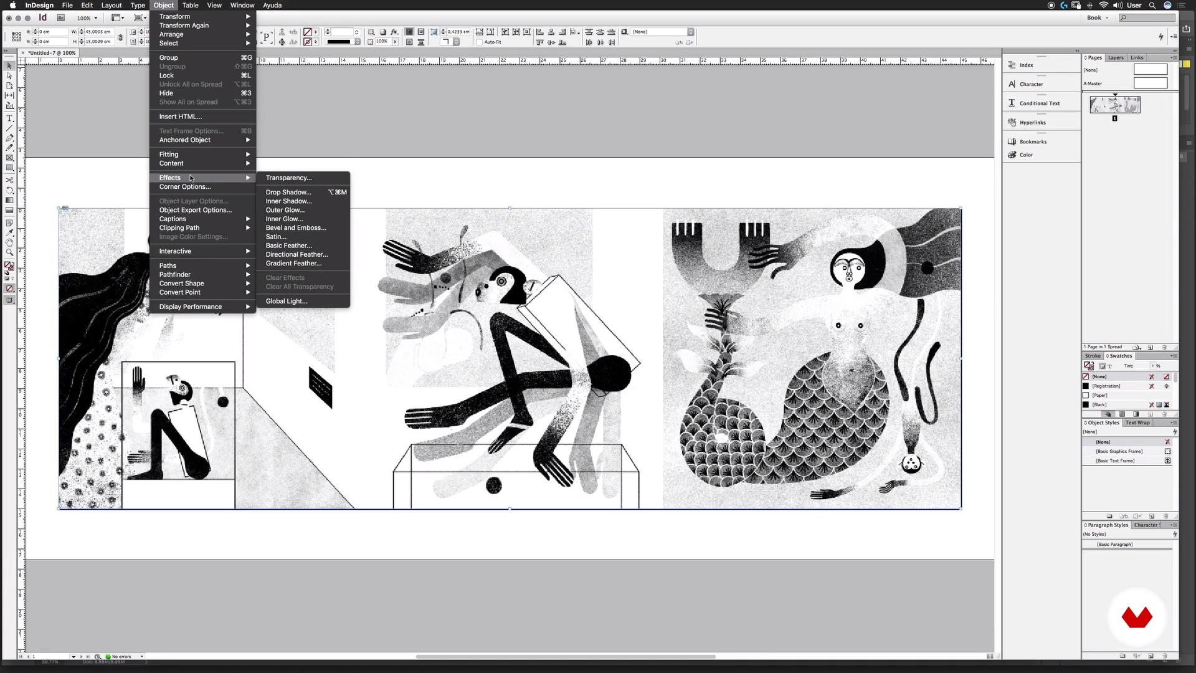This screenshot has width=1196, height=673.
Task: Select [Basic Paragraph] paragraph style
Action: click(1128, 545)
